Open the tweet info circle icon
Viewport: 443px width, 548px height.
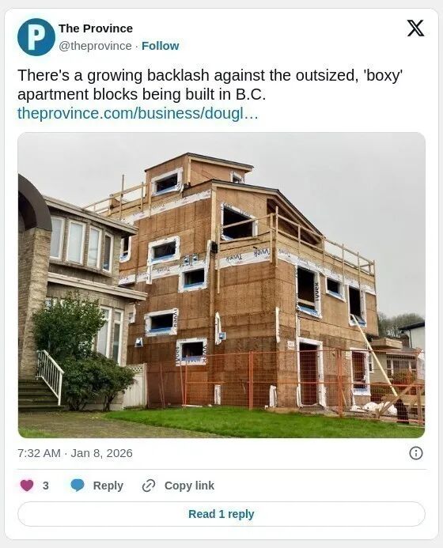[416, 453]
